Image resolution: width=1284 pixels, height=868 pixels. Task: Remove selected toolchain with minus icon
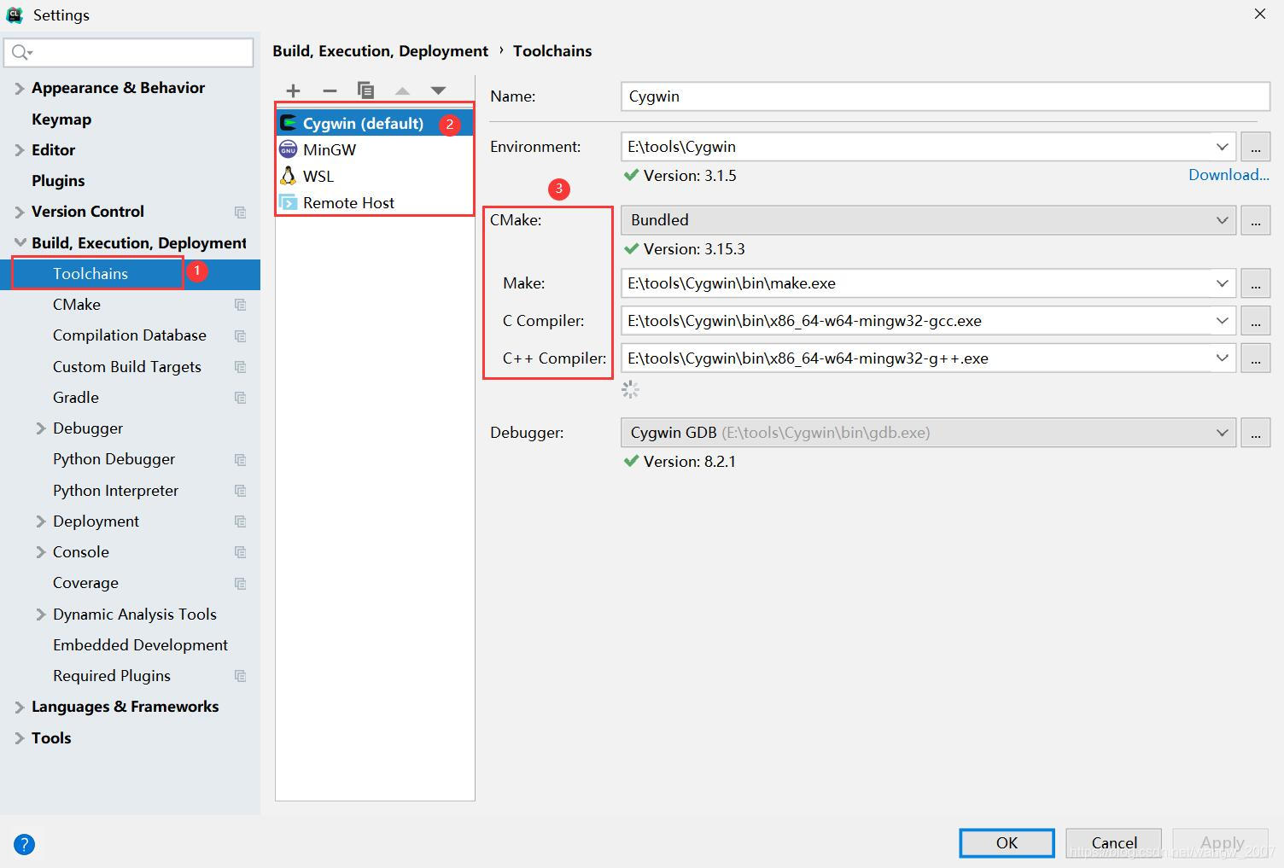pyautogui.click(x=330, y=90)
